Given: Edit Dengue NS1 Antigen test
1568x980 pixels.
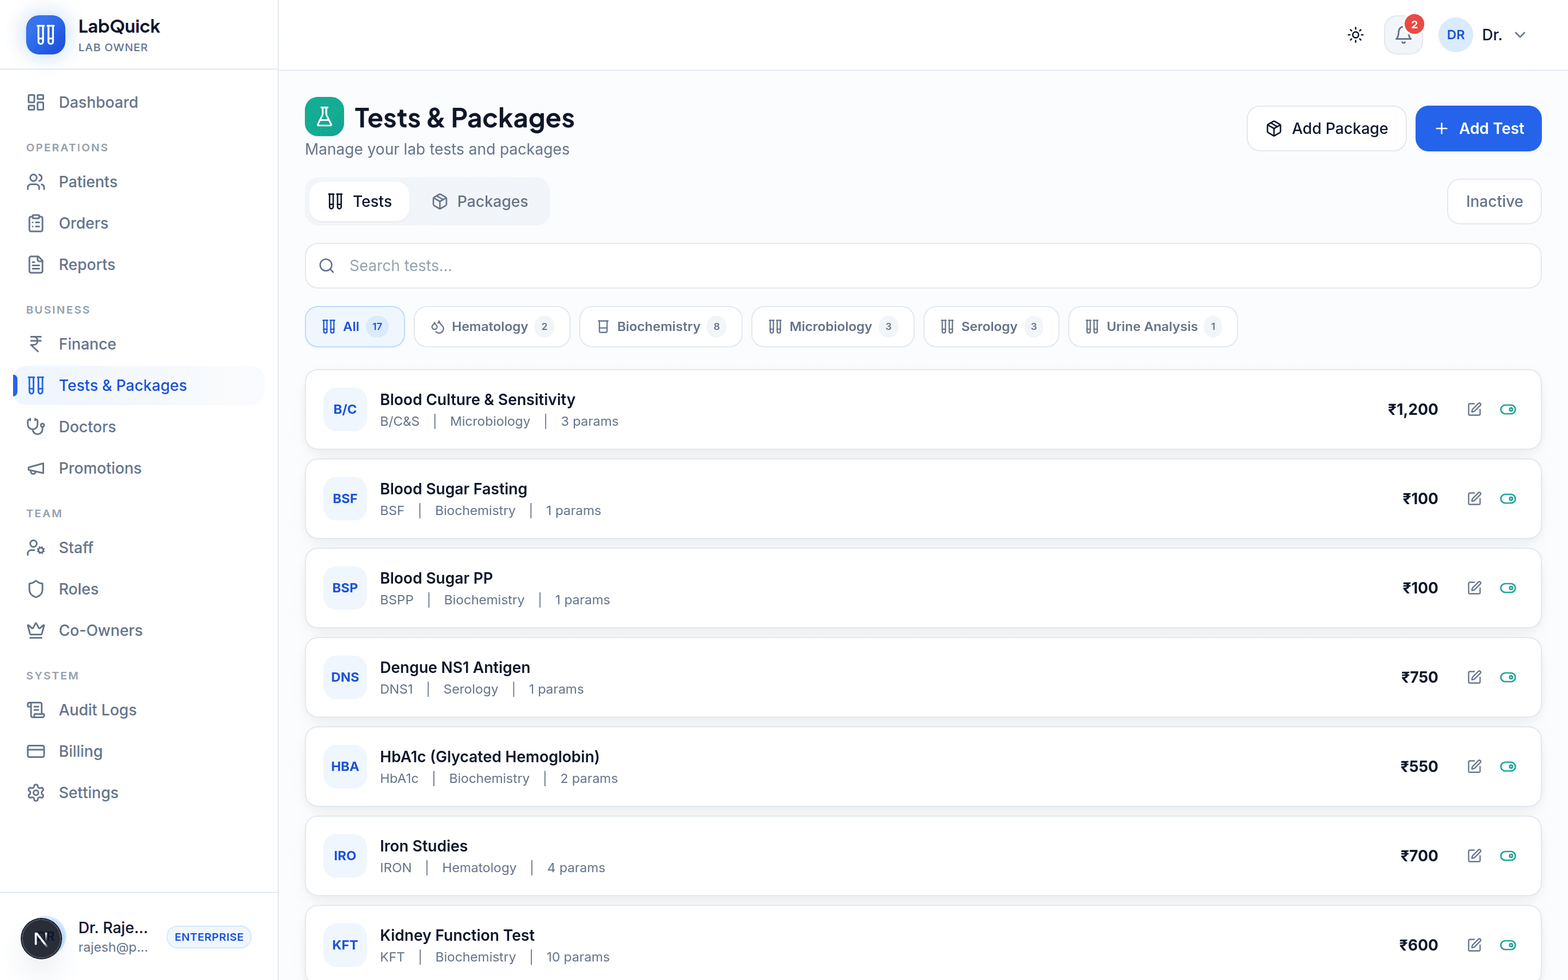Looking at the screenshot, I should tap(1474, 677).
